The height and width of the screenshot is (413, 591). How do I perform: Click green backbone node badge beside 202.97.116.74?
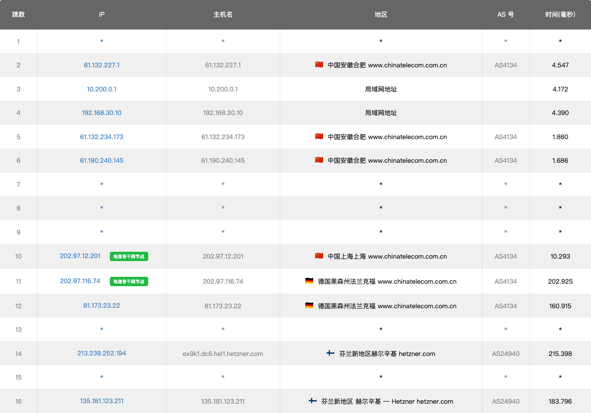(x=129, y=282)
